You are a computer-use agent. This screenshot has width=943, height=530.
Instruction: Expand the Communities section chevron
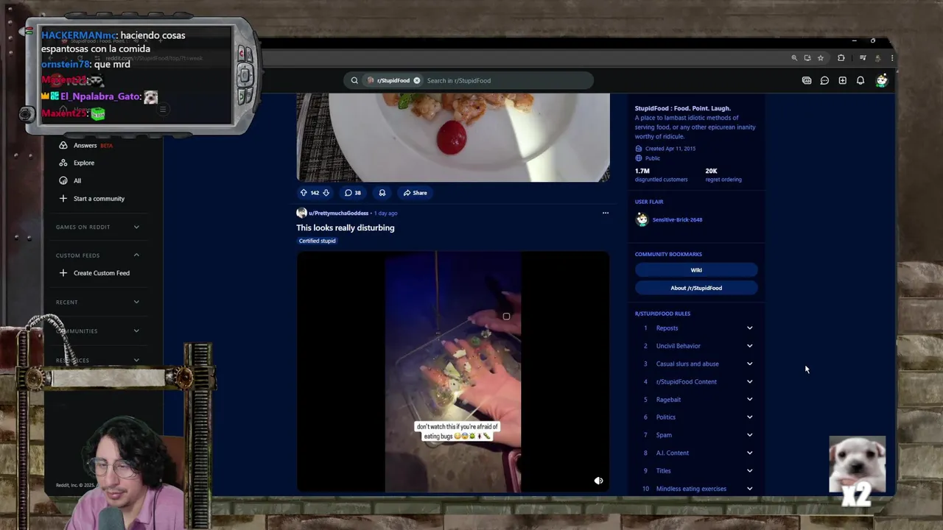click(136, 331)
